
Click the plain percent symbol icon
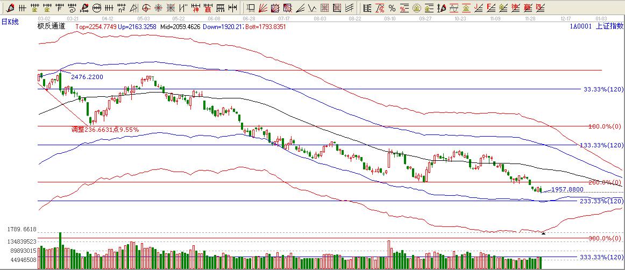click(x=392, y=8)
